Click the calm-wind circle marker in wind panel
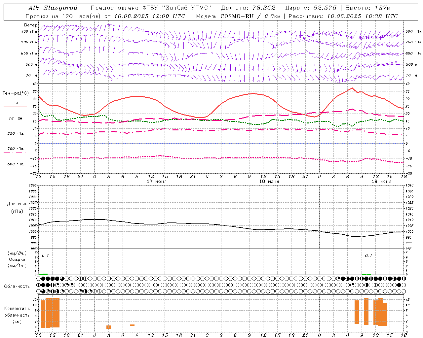Image resolution: width=423 pixels, height=338 pixels. coord(212,53)
